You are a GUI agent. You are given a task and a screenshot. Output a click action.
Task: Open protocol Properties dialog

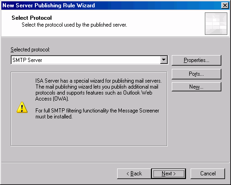(197, 60)
